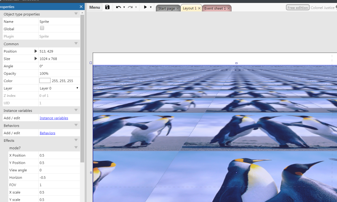Click the Save project icon
337x202 pixels.
(107, 7)
